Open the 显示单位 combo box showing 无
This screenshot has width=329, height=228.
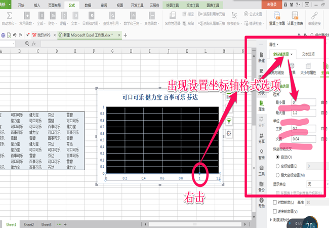(x=317, y=184)
